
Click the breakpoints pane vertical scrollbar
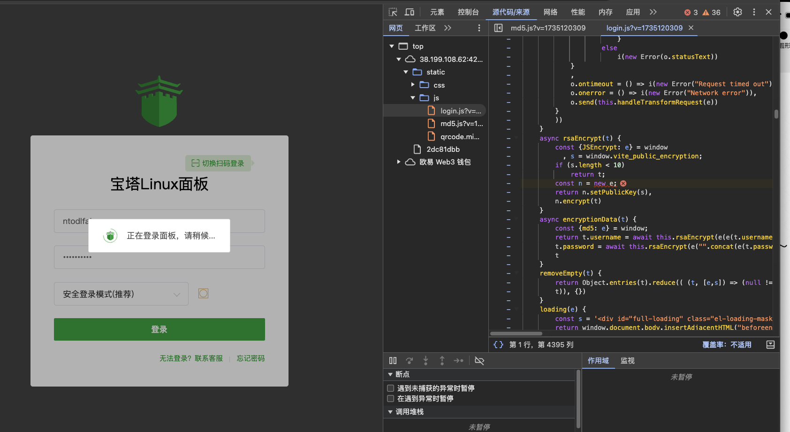point(578,400)
